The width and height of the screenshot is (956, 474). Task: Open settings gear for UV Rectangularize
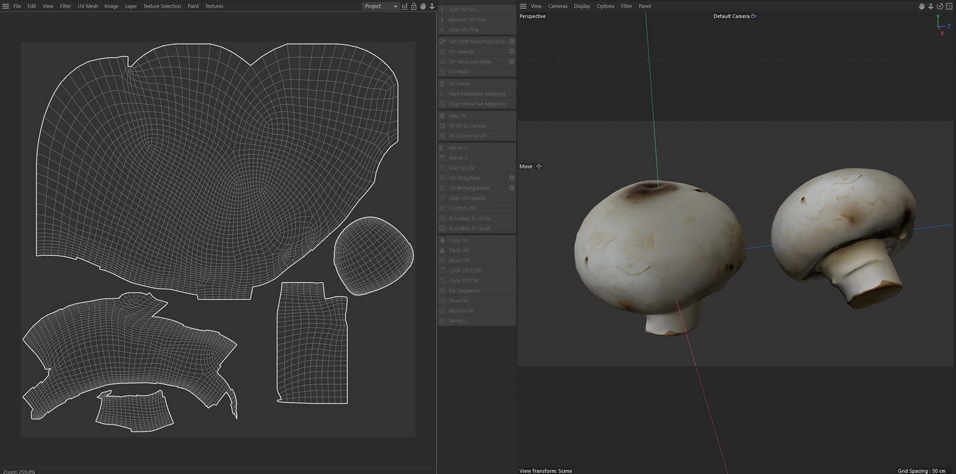(x=511, y=188)
